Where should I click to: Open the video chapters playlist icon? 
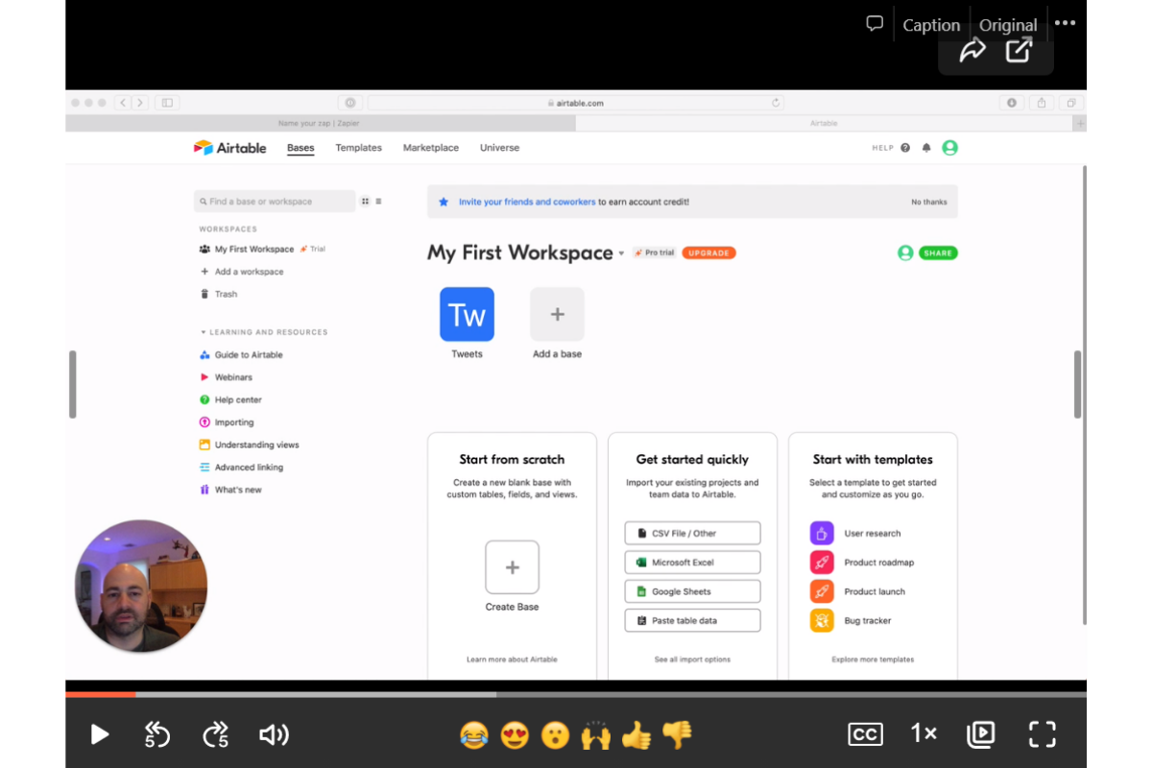[x=980, y=734]
